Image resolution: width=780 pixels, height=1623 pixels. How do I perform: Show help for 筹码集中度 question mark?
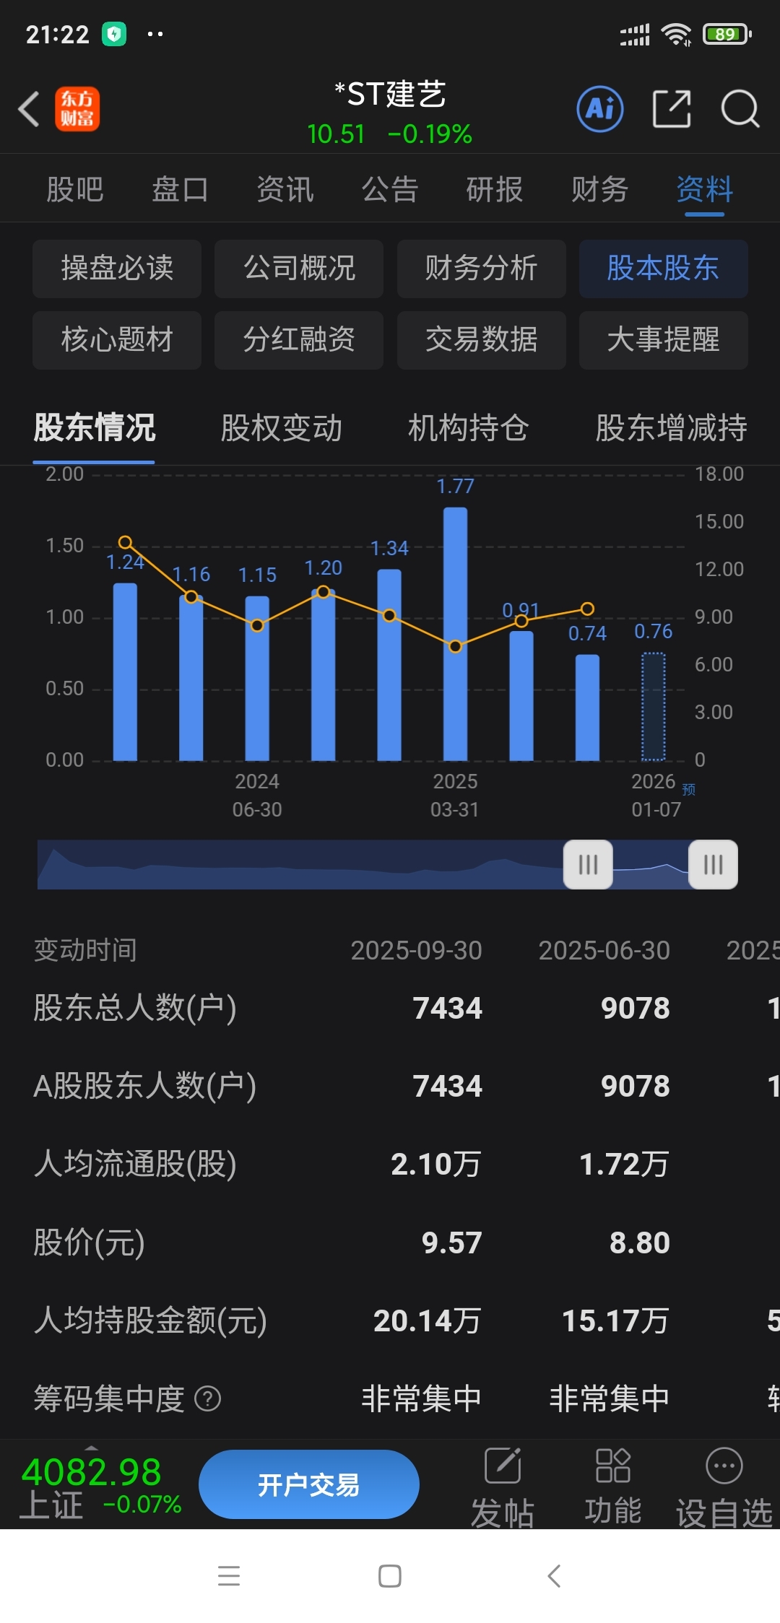(208, 1399)
